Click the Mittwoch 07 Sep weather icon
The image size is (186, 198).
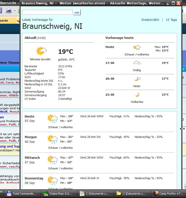[52, 160]
